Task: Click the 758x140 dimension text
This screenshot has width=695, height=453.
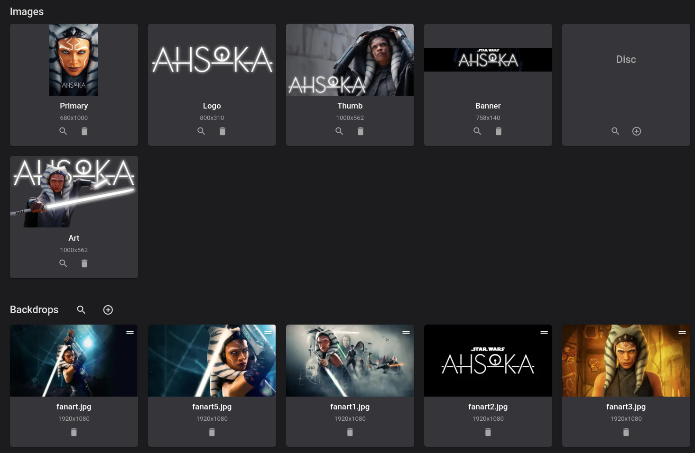Action: (488, 118)
